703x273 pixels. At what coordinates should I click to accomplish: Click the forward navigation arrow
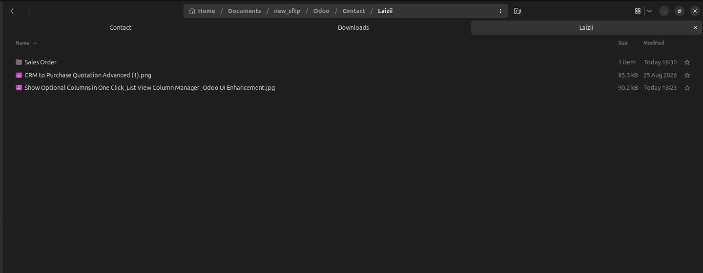pyautogui.click(x=29, y=11)
